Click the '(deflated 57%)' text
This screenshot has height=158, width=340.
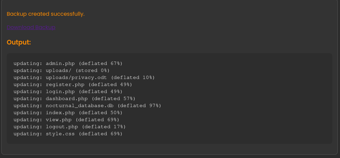pyautogui.click(x=113, y=98)
